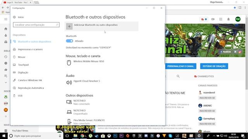Image resolution: width=248 pixels, height=139 pixels.
Task: Open Skype from taskbar
Action: (x=170, y=136)
